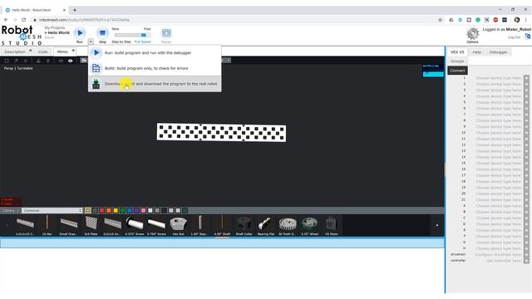Pick the 0.750" Screw part
This screenshot has width=532, height=299.
pyautogui.click(x=156, y=225)
